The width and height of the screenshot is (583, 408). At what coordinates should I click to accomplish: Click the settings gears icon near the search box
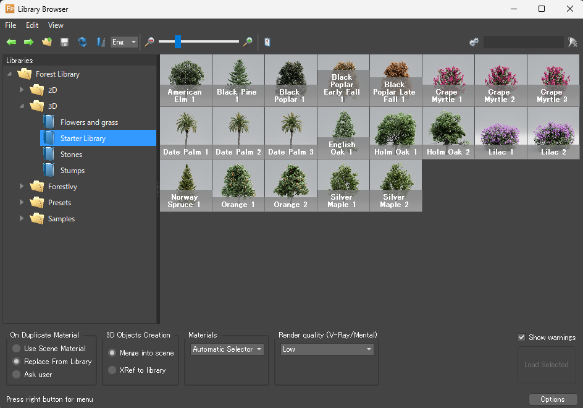coord(474,42)
